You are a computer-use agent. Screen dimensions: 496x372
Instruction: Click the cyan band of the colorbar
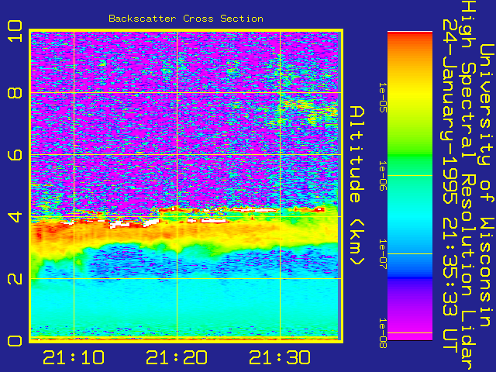pyautogui.click(x=410, y=219)
